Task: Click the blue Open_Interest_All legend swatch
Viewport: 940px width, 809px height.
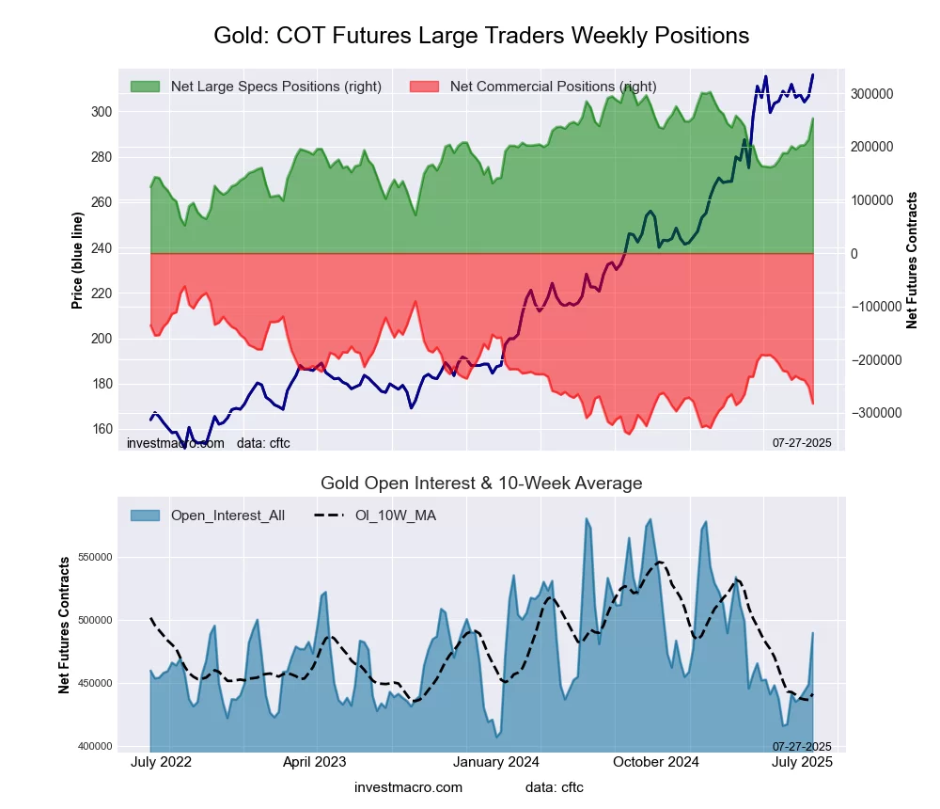Action: tap(145, 516)
